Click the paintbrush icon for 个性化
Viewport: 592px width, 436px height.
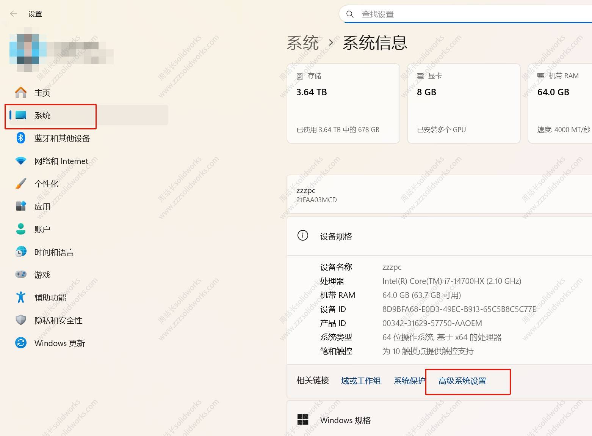point(21,184)
